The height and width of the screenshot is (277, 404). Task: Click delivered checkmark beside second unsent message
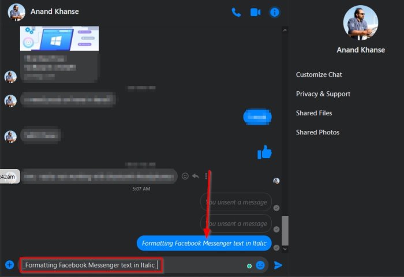pyautogui.click(x=276, y=229)
